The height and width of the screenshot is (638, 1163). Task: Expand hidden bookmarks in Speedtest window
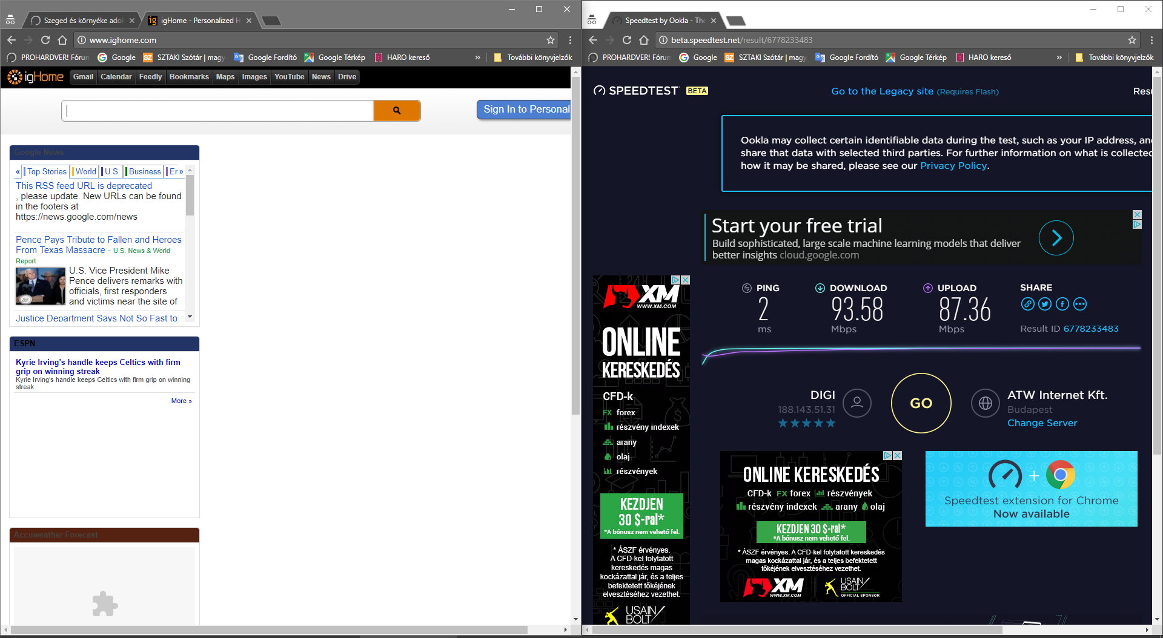click(x=1059, y=58)
